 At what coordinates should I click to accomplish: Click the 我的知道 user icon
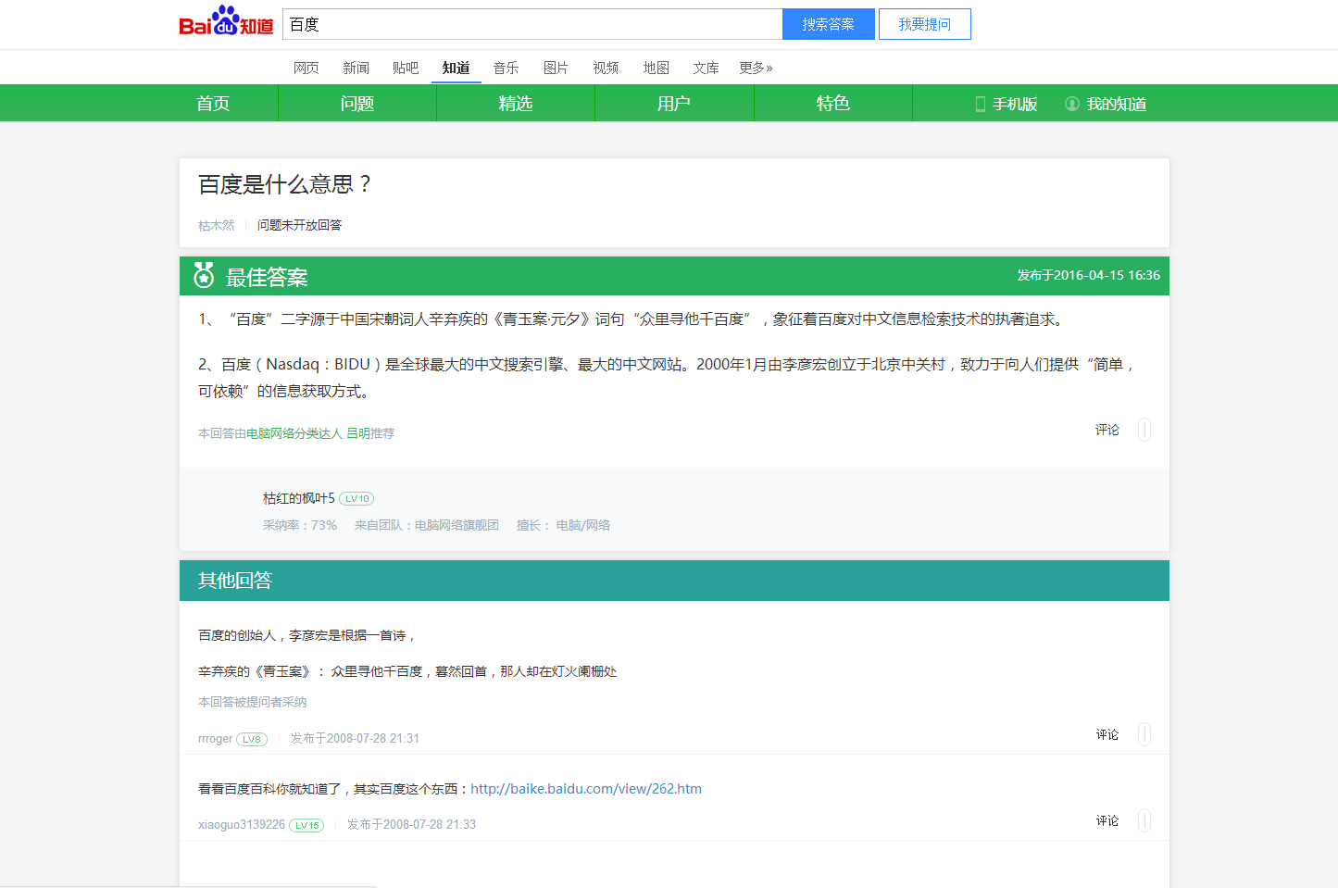[x=1072, y=104]
